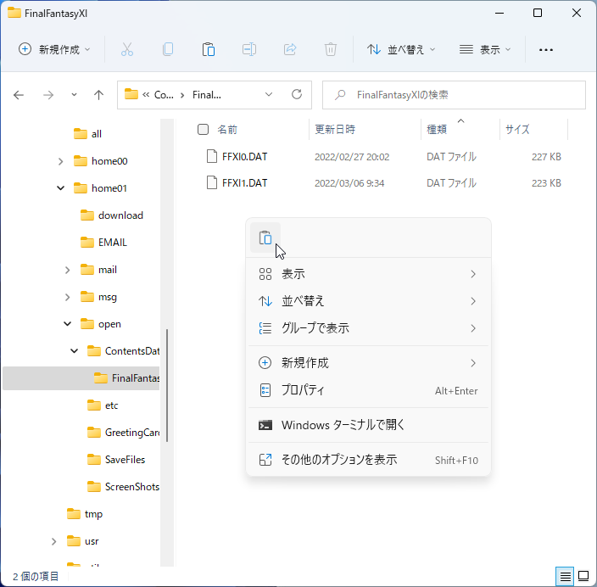Open 新規作成 submenu in context menu
597x587 pixels.
[368, 363]
